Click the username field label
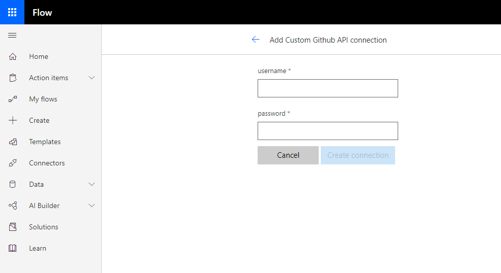501x273 pixels. tap(272, 71)
